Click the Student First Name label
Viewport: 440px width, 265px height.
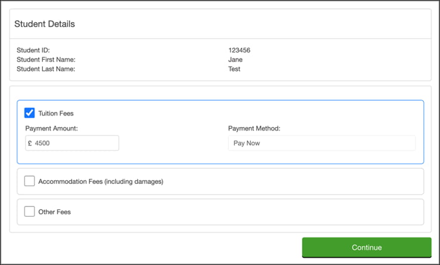(x=46, y=60)
